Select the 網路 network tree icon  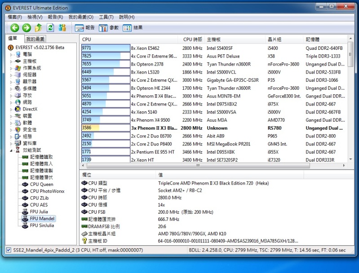click(x=18, y=102)
